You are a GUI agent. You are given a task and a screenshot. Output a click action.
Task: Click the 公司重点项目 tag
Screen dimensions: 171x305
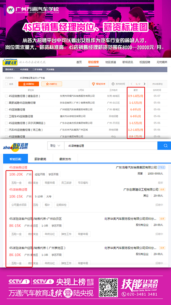(x=19, y=205)
